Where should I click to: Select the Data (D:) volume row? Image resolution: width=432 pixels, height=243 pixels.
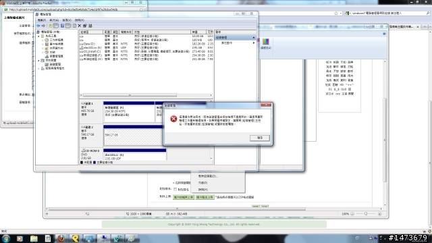tap(146, 44)
